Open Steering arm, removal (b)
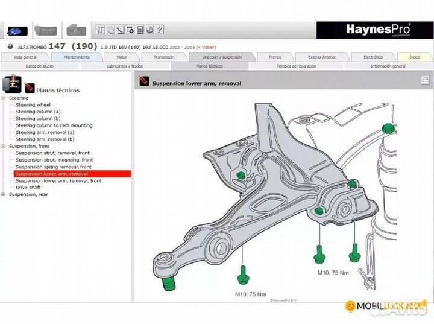 point(45,139)
